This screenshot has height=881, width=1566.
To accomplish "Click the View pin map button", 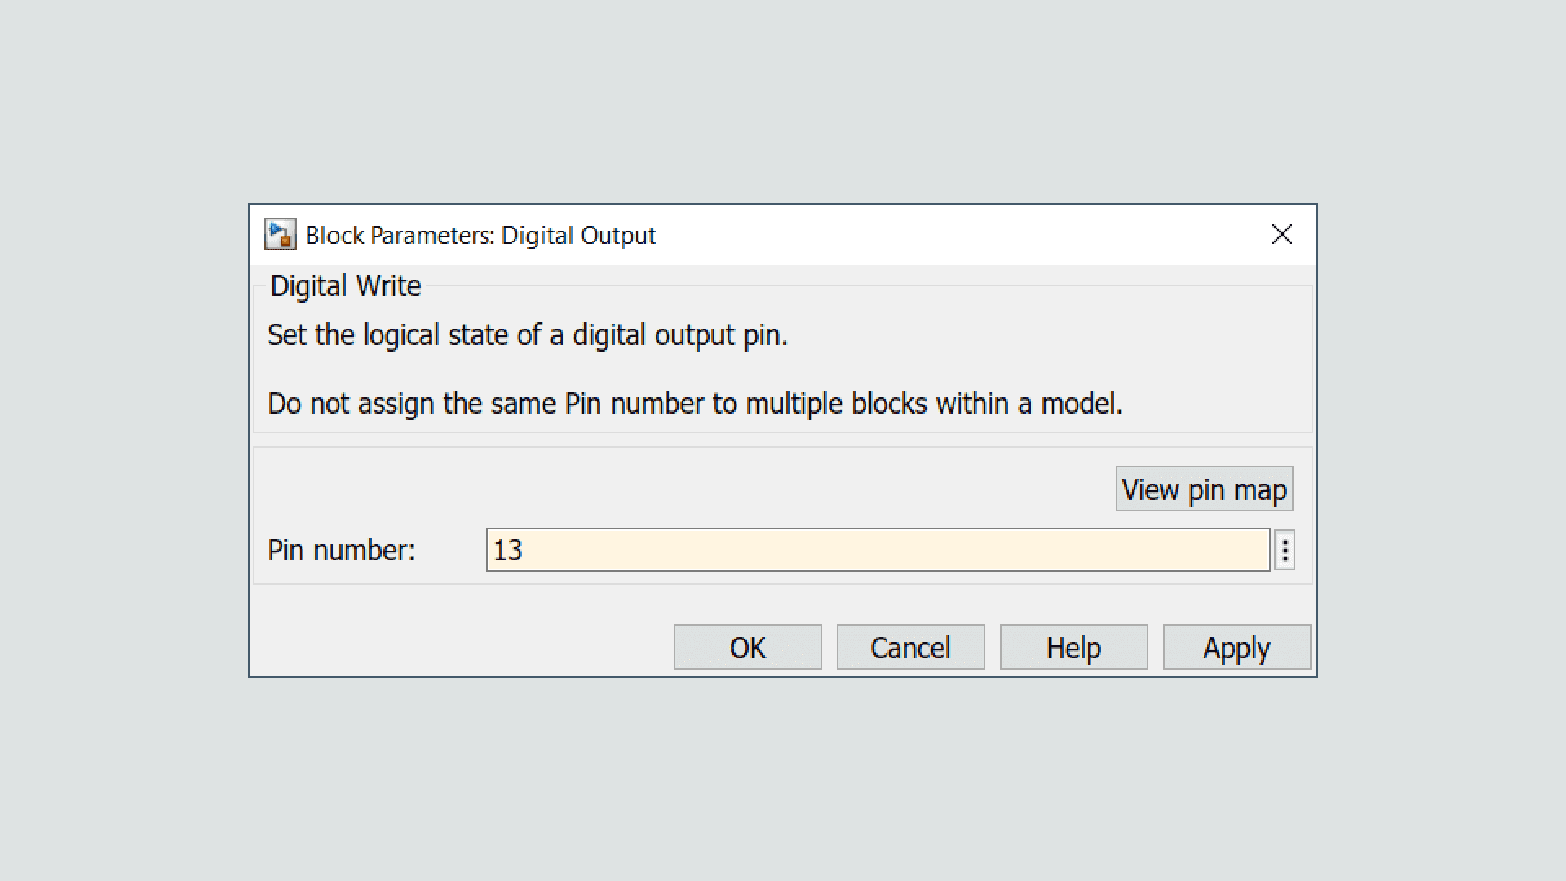I will [1204, 489].
